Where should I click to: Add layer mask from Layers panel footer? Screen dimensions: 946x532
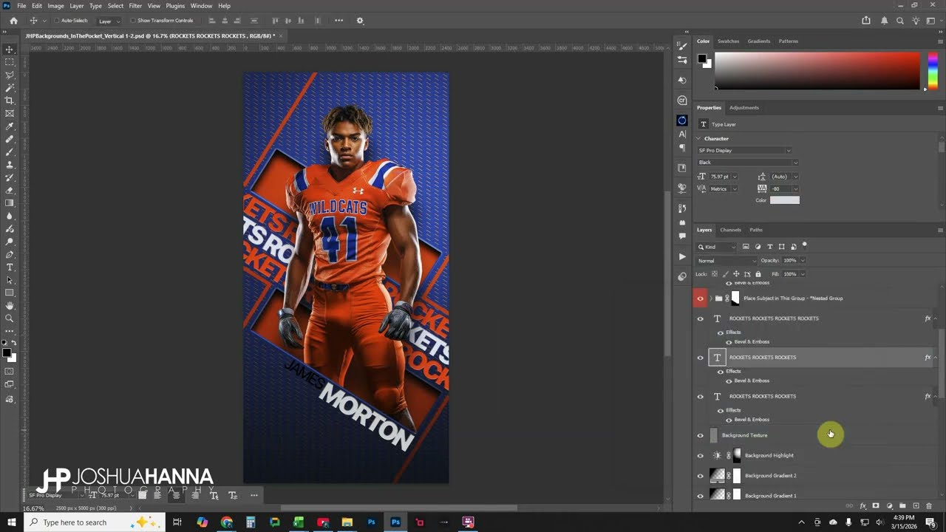click(876, 506)
